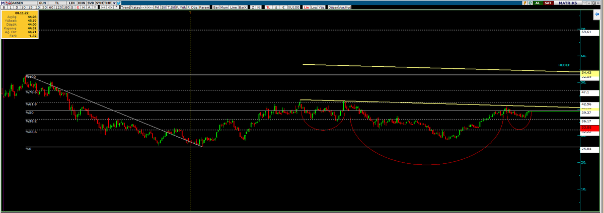
Task: Switch to 120 minute period
Action: tap(58, 8)
